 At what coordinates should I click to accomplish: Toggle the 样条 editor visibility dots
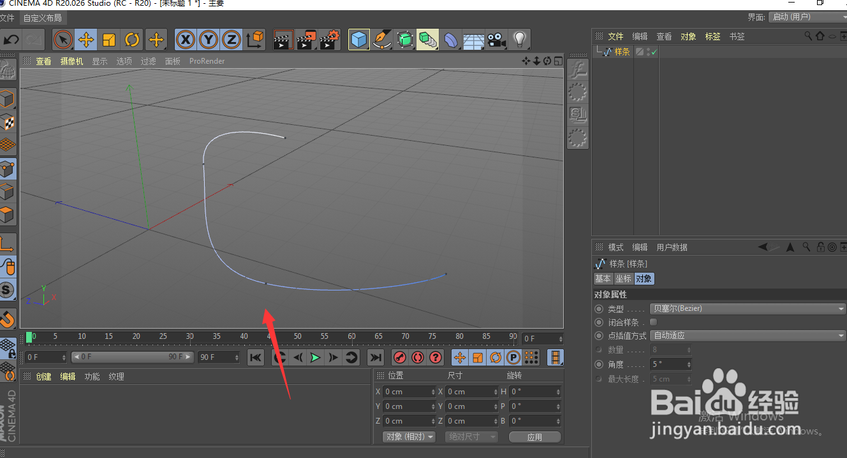[x=648, y=52]
